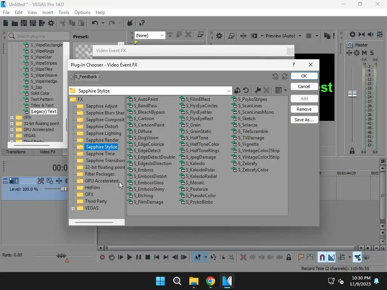Expand the OFX node in plug-ins tree
The image size is (387, 290).
[x=12, y=118]
